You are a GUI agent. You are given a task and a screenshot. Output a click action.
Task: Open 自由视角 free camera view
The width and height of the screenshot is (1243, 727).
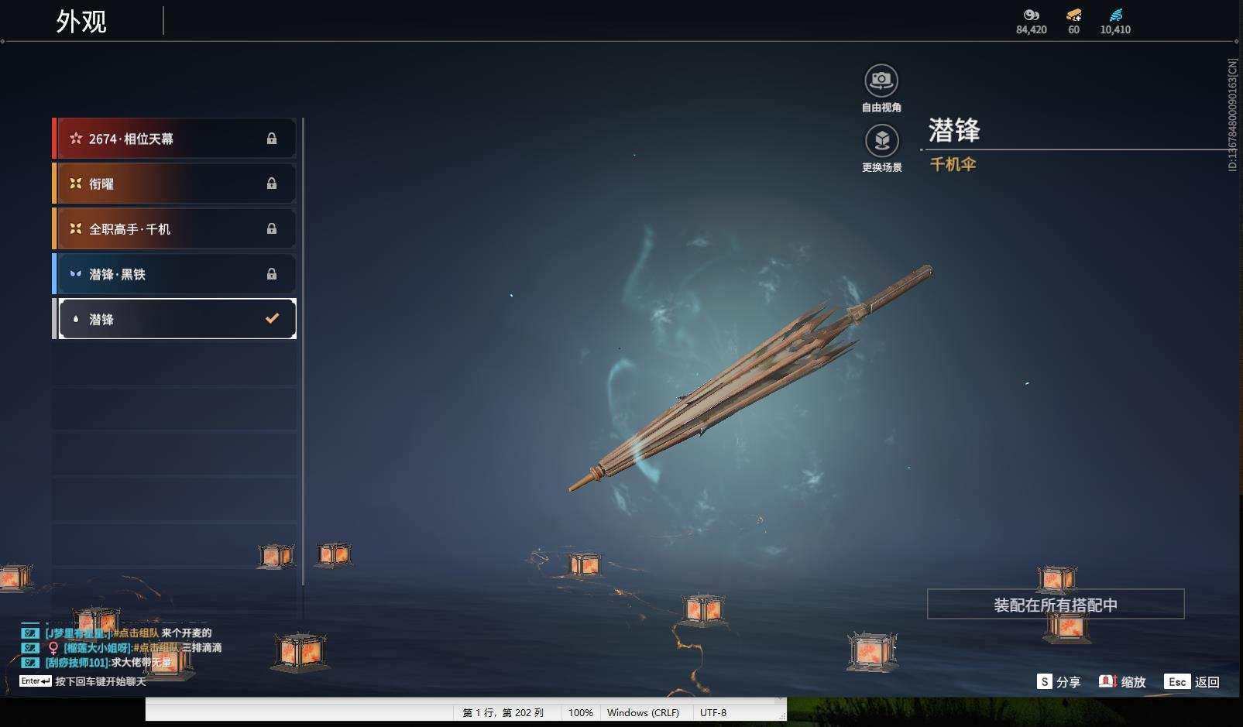881,80
